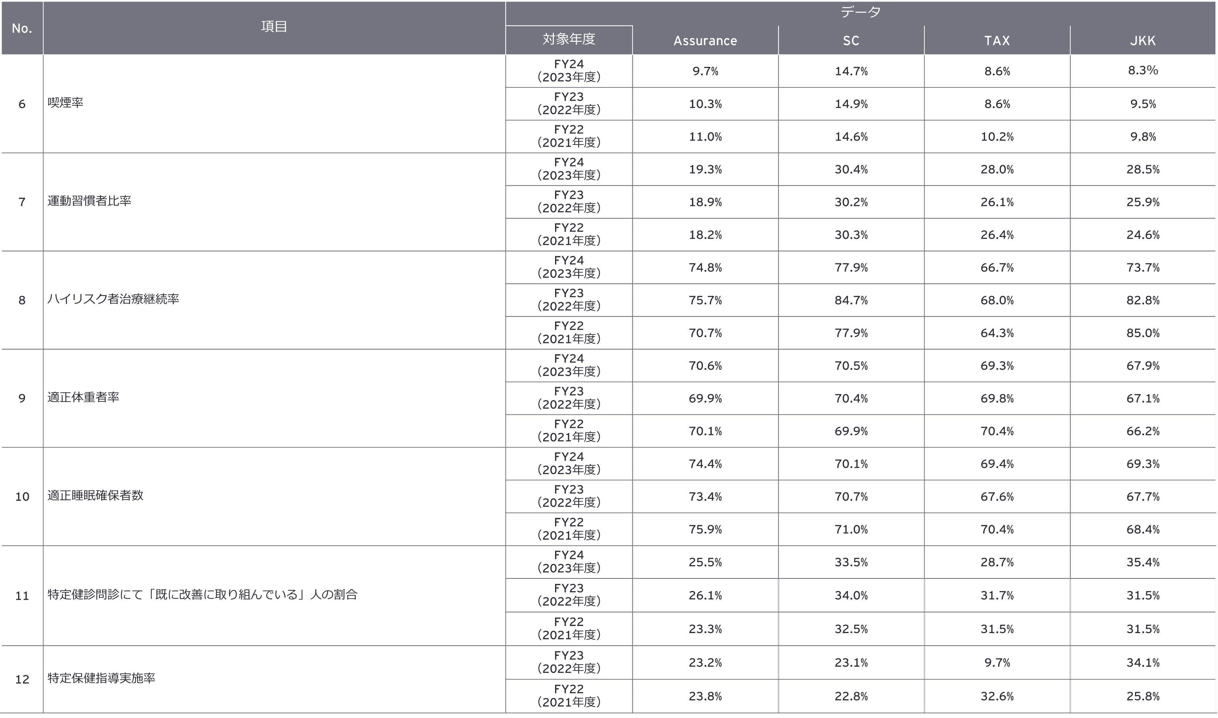This screenshot has height=718, width=1218.
Task: Click the Assurance column header
Action: [x=705, y=41]
